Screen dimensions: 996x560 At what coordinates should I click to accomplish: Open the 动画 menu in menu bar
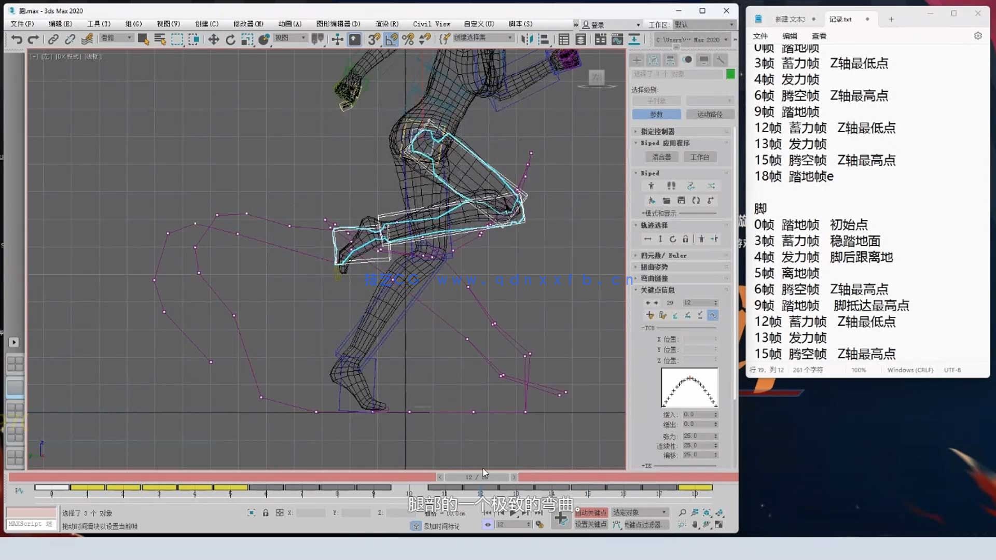(290, 24)
